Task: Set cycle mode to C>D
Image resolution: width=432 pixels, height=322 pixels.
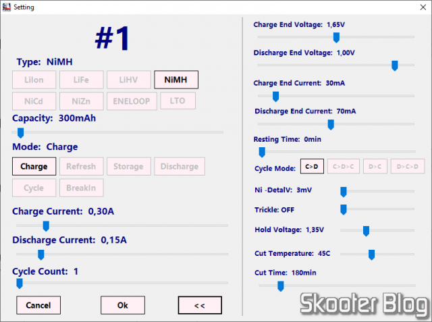Action: coord(312,166)
